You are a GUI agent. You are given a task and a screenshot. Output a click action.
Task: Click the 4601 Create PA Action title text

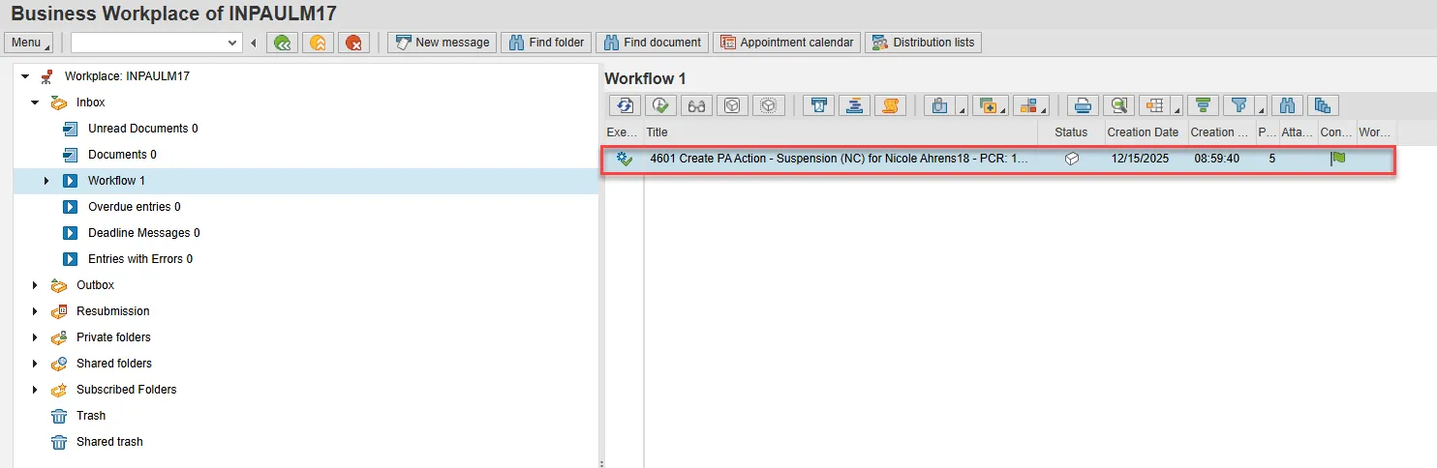point(839,159)
